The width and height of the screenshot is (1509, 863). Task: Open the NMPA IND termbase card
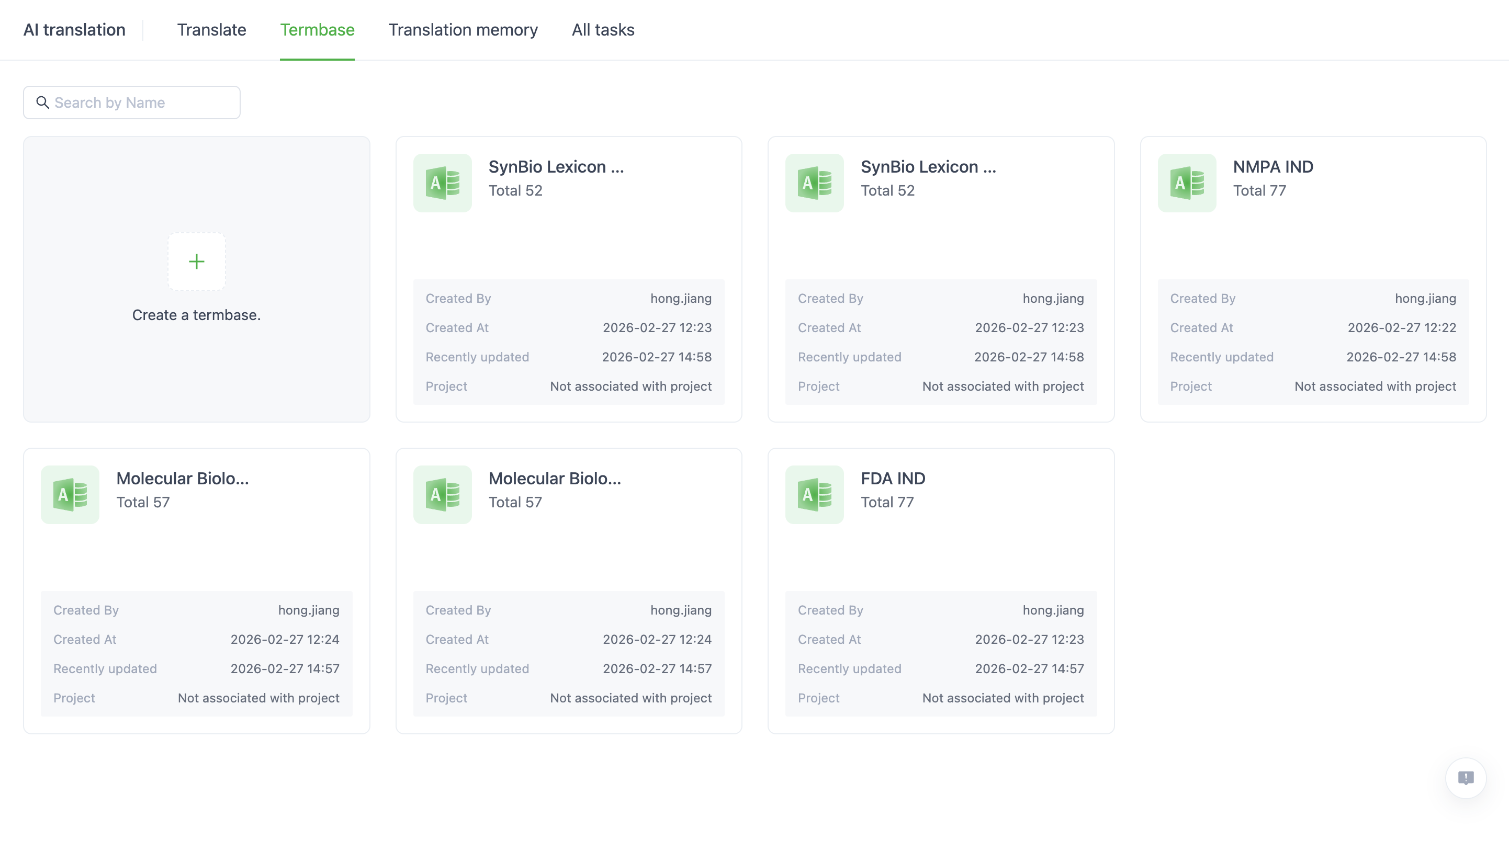tap(1313, 279)
